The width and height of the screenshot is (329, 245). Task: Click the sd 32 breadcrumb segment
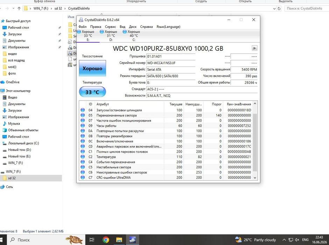[x=58, y=8]
